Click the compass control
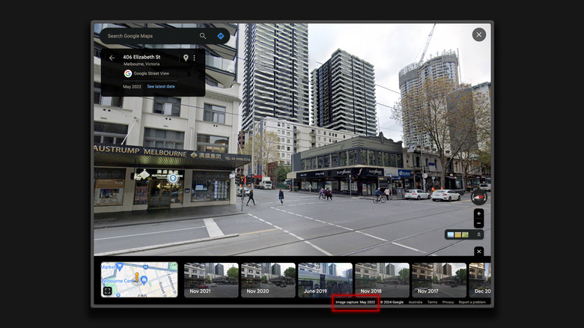 [479, 197]
